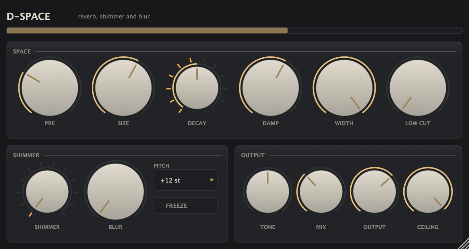Open the PITCH dropdown showing +12 st
The height and width of the screenshot is (249, 469).
(186, 180)
